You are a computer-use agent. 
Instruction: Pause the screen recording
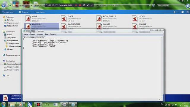click(x=76, y=5)
